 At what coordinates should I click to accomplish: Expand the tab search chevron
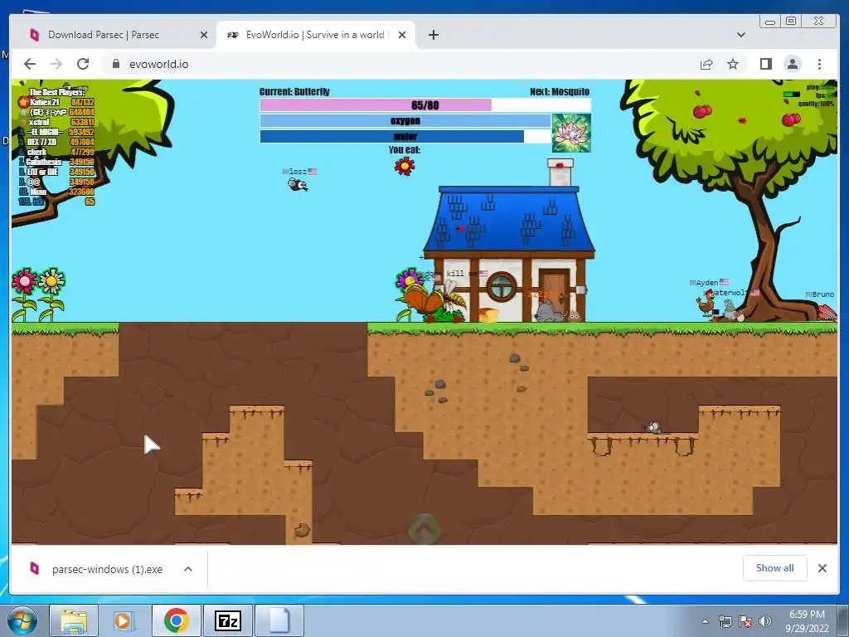coord(741,35)
